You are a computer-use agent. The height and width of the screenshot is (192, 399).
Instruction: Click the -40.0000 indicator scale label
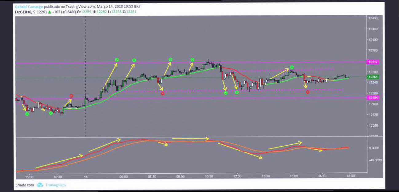tap(373, 160)
